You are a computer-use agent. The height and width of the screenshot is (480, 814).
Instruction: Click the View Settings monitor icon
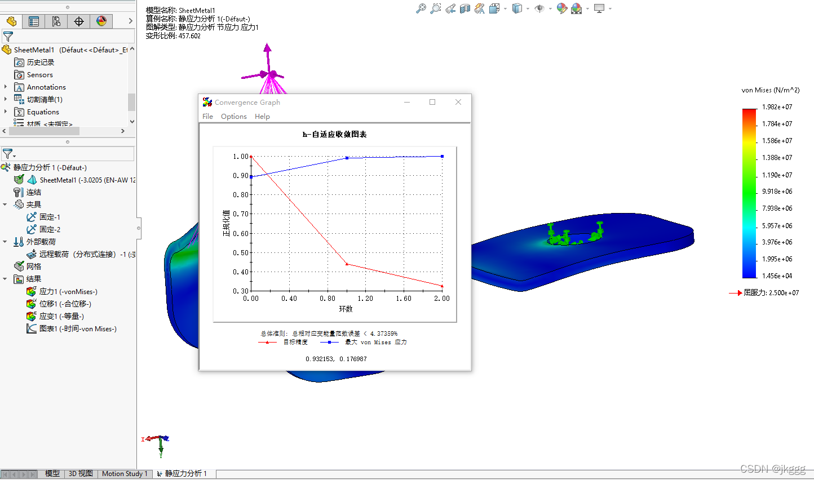(599, 8)
